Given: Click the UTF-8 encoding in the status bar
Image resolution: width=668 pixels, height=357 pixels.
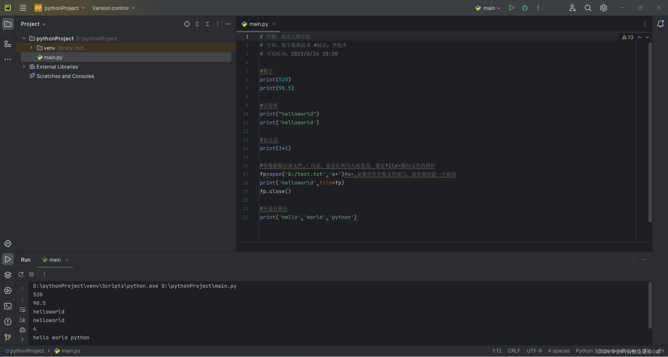Looking at the screenshot, I should pos(534,351).
